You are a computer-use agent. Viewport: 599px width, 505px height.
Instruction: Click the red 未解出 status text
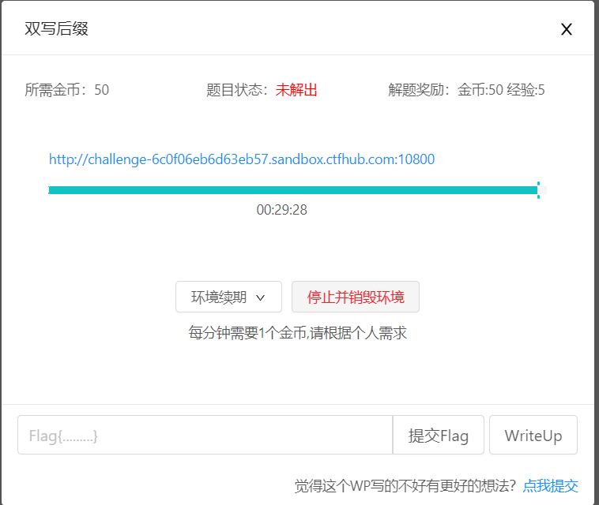pyautogui.click(x=296, y=90)
